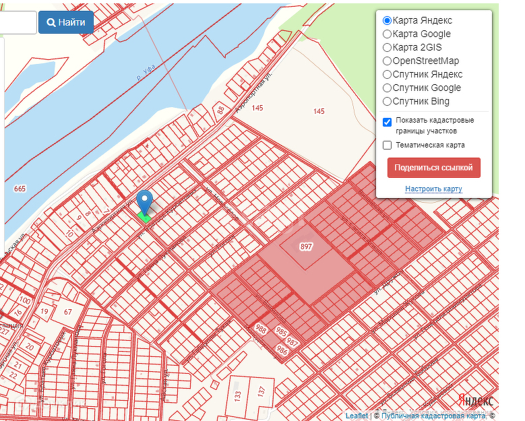Click parcel label 137
Screen dimensions: 525x421
tap(261, 391)
